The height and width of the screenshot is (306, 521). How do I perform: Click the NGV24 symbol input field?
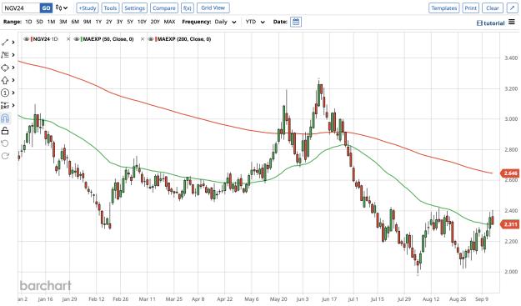tap(21, 8)
